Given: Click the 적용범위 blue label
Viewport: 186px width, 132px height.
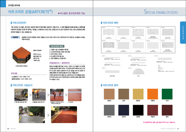Looking at the screenshot, I should point(15,37).
